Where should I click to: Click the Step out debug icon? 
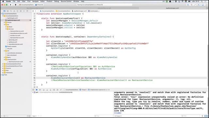(x=51, y=90)
